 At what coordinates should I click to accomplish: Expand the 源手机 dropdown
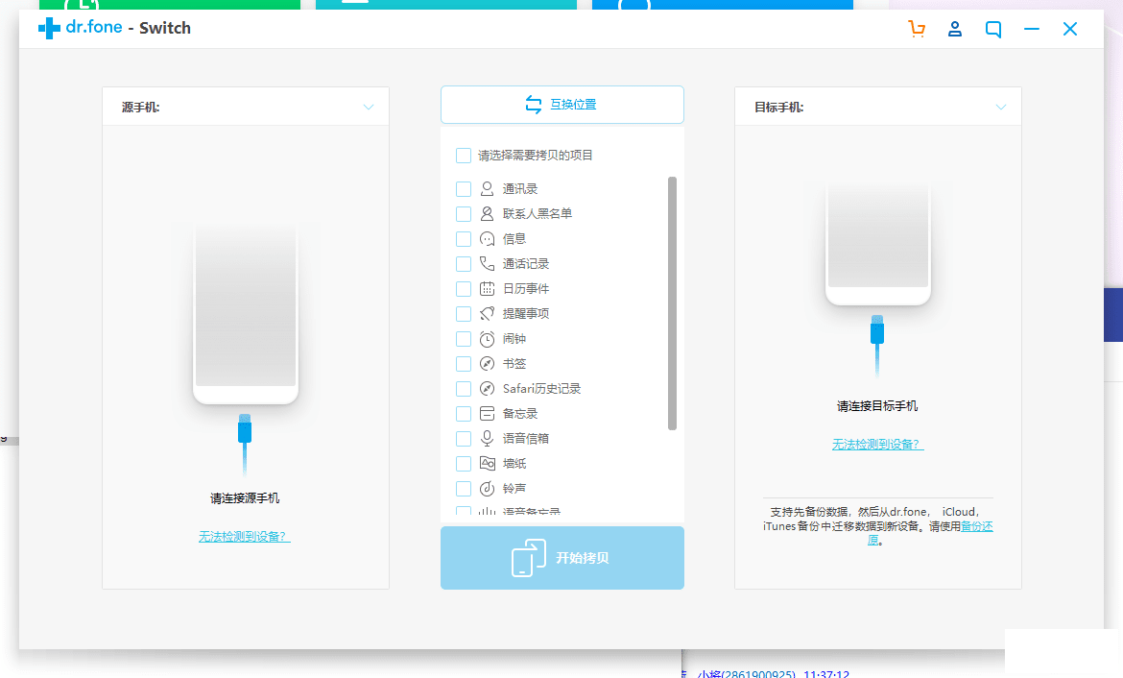tap(369, 107)
